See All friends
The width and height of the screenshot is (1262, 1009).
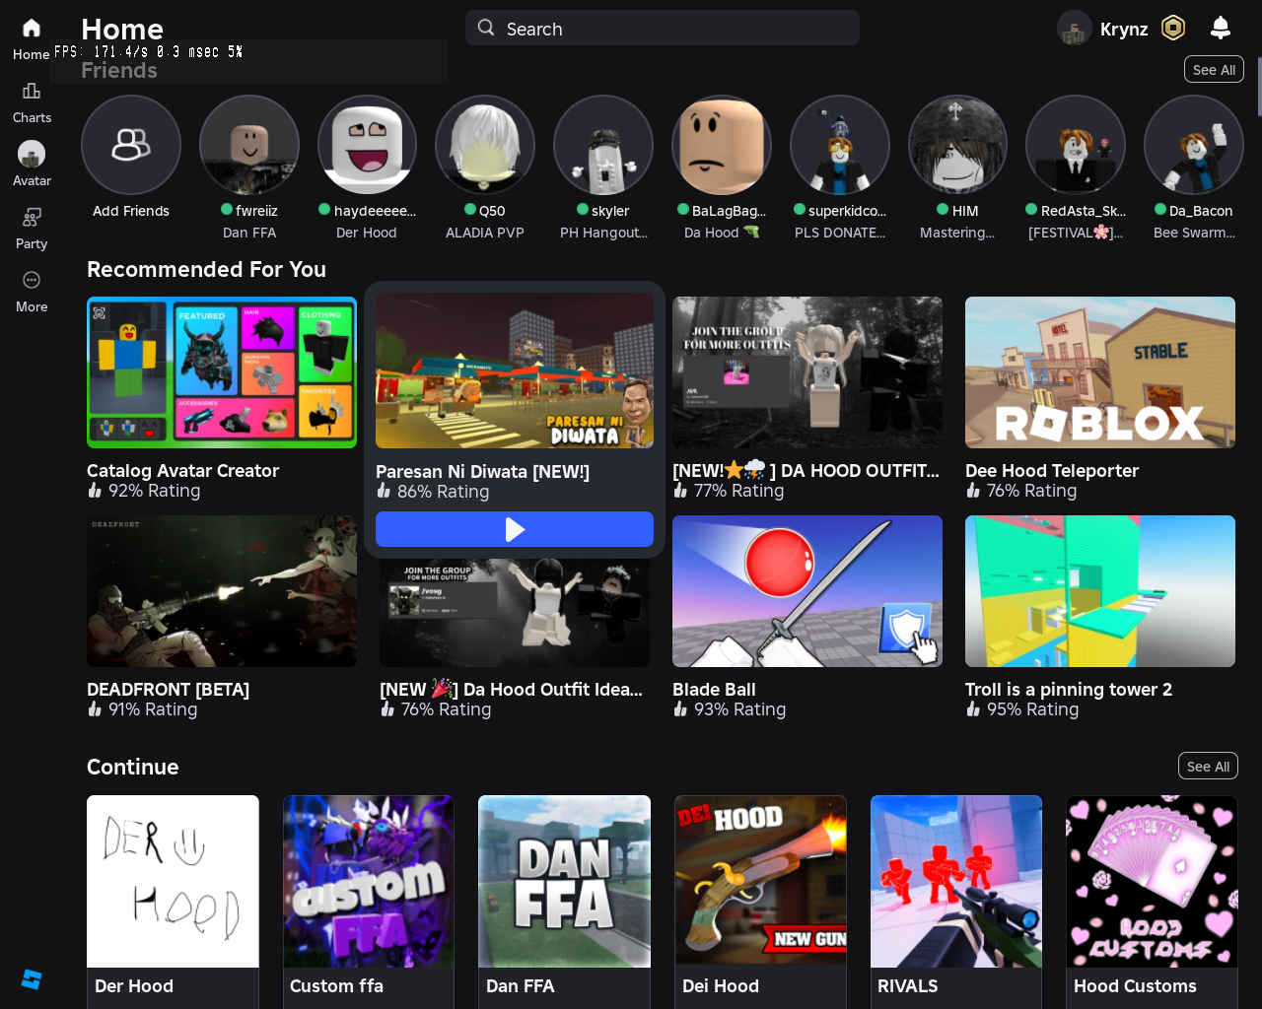(x=1214, y=70)
